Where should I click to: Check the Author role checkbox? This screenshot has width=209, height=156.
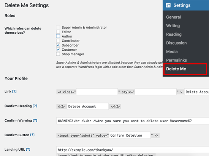click(58, 36)
